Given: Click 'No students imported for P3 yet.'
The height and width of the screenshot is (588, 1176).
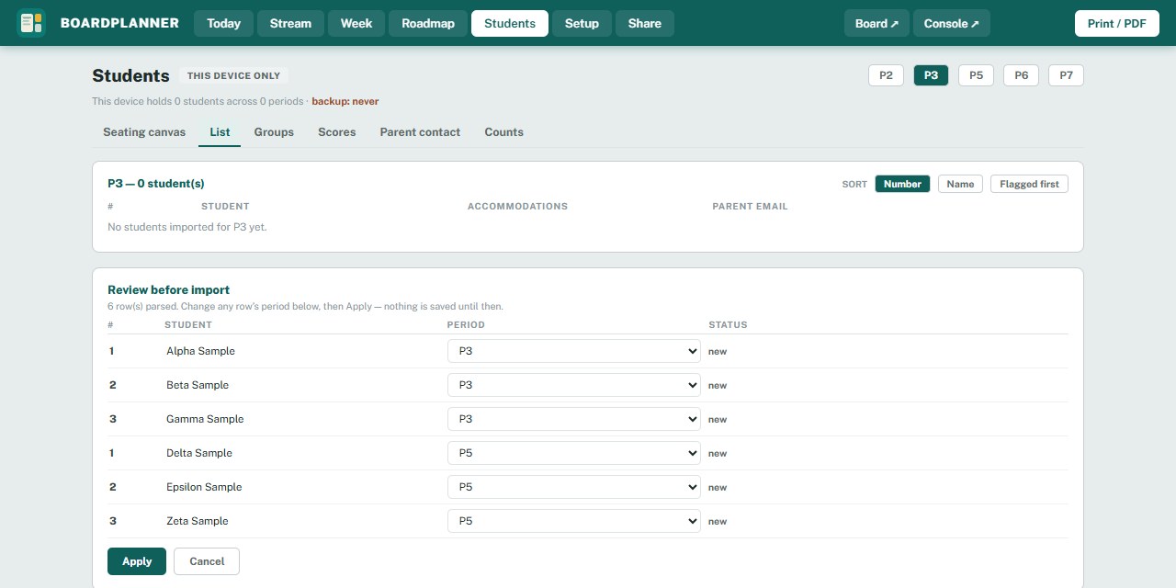Looking at the screenshot, I should click(187, 227).
